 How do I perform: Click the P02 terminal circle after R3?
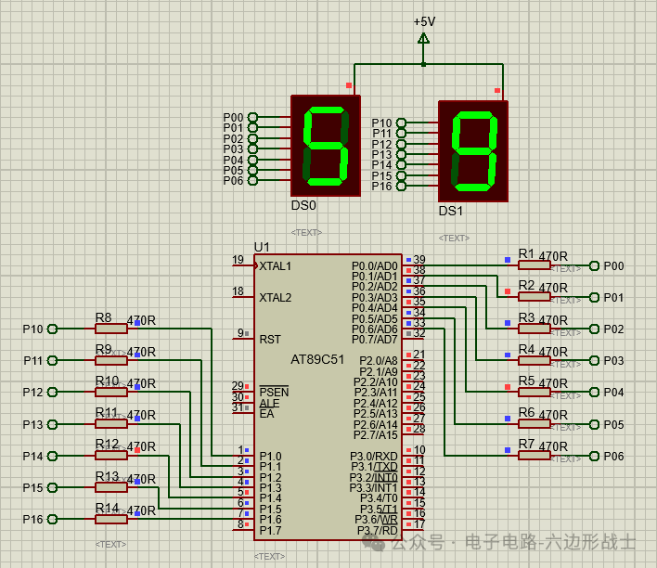click(594, 329)
